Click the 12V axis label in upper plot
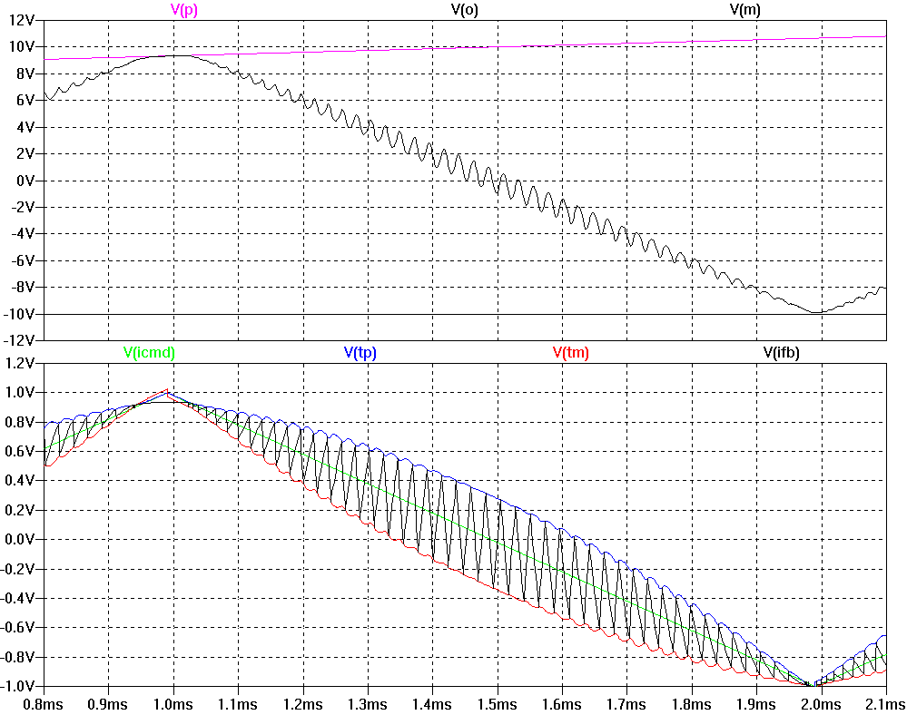907x715 pixels. pos(22,20)
